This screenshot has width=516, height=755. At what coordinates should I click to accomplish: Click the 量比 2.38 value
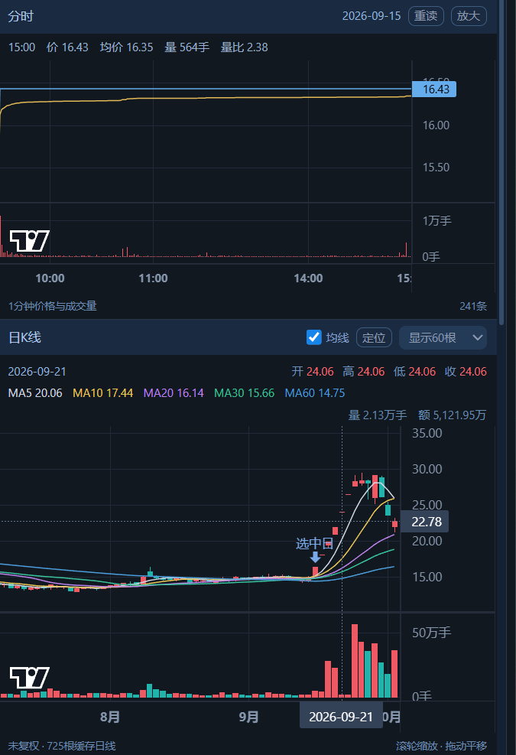tap(244, 47)
